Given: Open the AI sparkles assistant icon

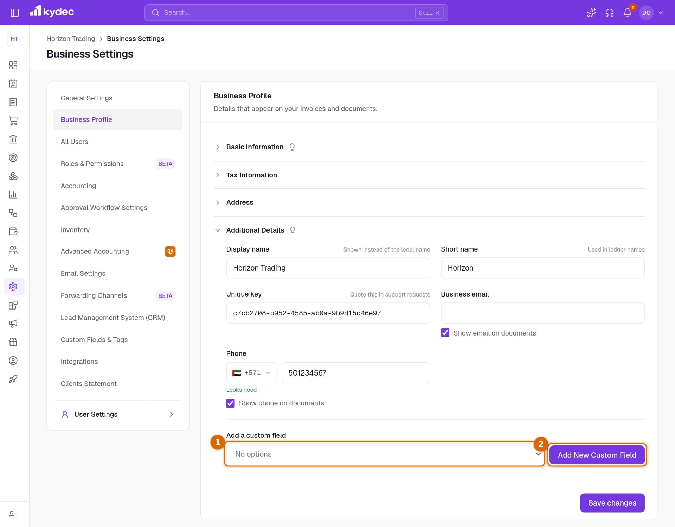Looking at the screenshot, I should [x=591, y=13].
